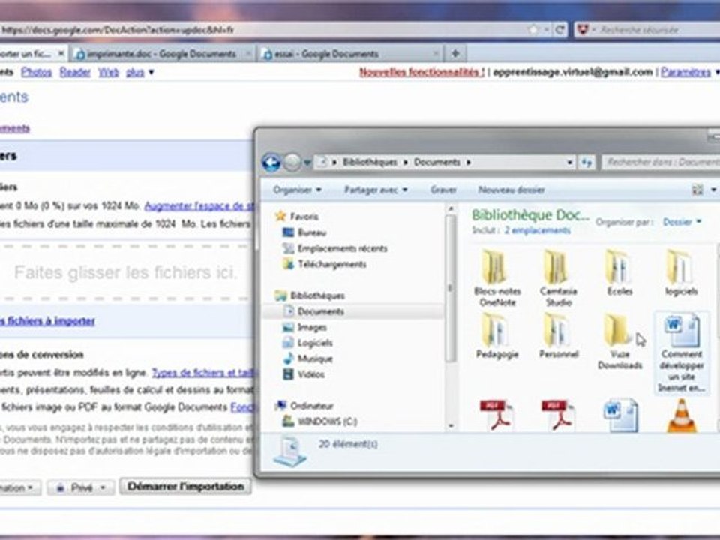Click Augmenter l'espace de stockage link
The height and width of the screenshot is (540, 720).
199,206
